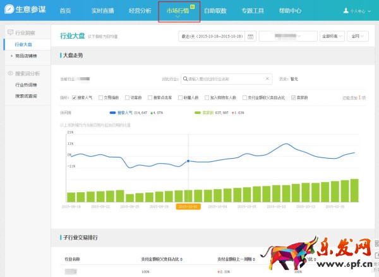Screen dimensions: 379x277
Task: Click the 搜索词分析 sidebar eye icon
Action: pyautogui.click(x=9, y=73)
